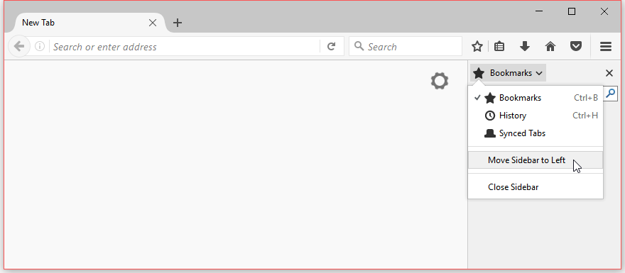Click the site information icon
Screen dimensions: 625x273
point(40,47)
